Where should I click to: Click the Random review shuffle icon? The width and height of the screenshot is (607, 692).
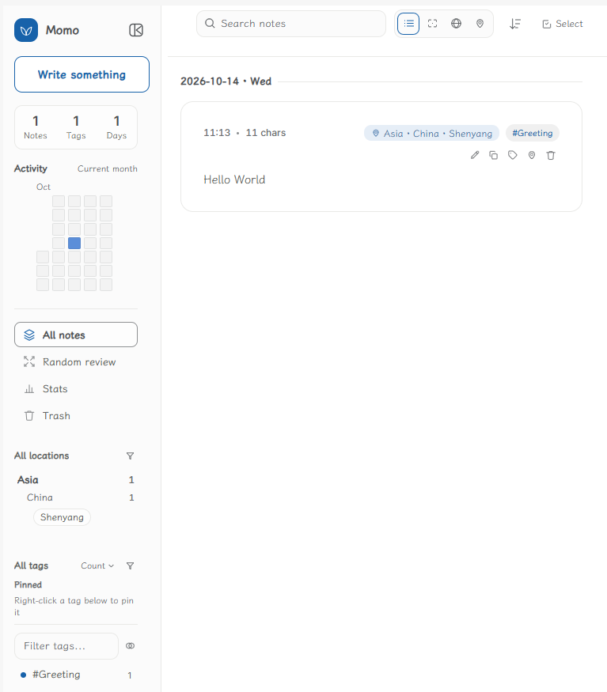(29, 362)
